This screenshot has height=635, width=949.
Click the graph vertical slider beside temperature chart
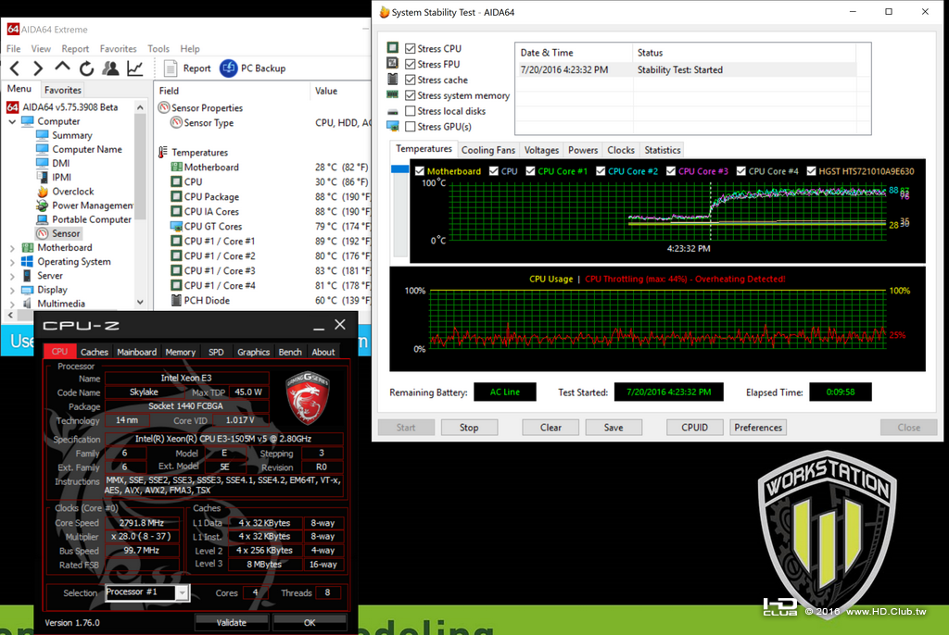point(399,212)
